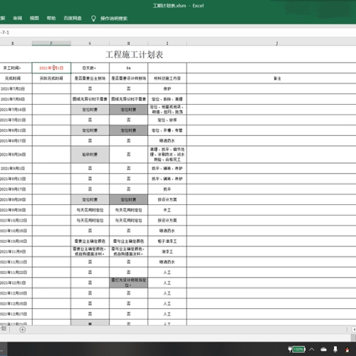Click the cloud icon in the system tray
Viewport: 356px width, 356px height.
coord(323,350)
